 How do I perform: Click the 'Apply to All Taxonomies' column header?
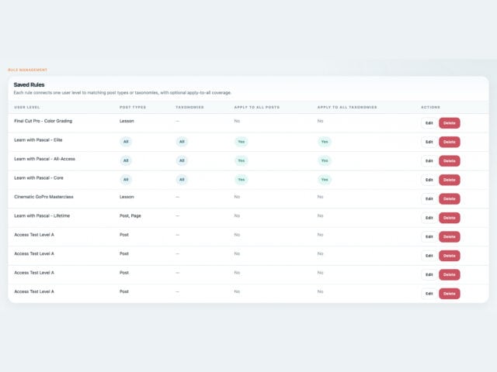click(347, 107)
